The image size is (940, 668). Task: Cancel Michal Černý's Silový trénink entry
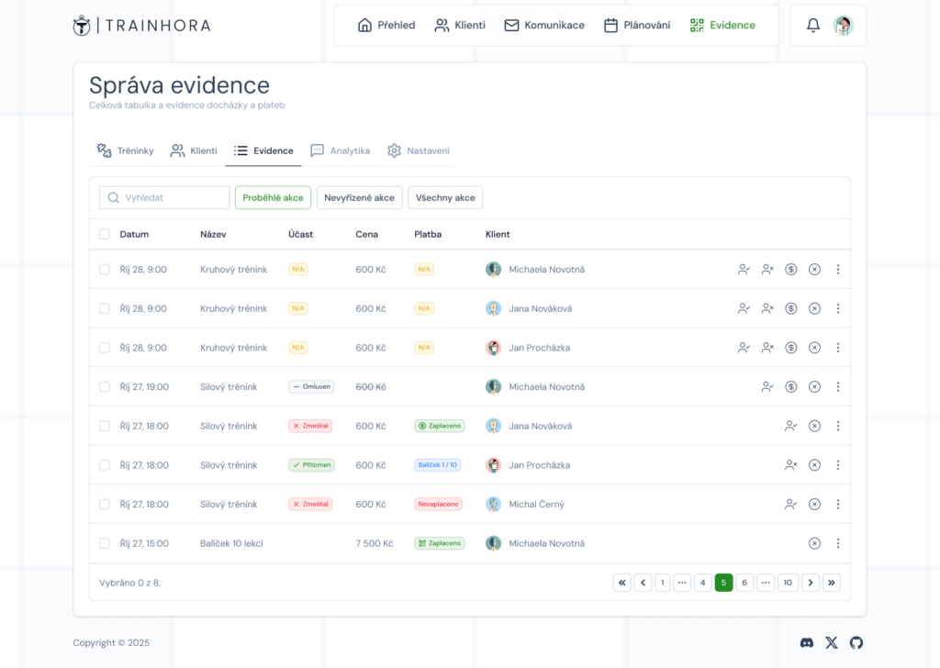point(814,505)
